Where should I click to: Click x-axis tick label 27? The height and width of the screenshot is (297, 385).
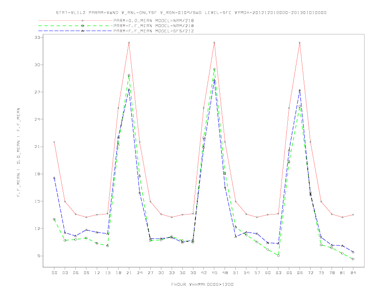click(x=150, y=273)
